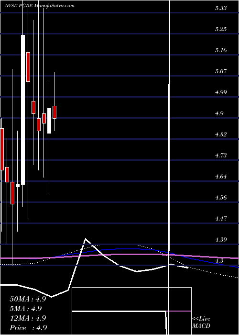Click the 4.64 price axis label

221,176
